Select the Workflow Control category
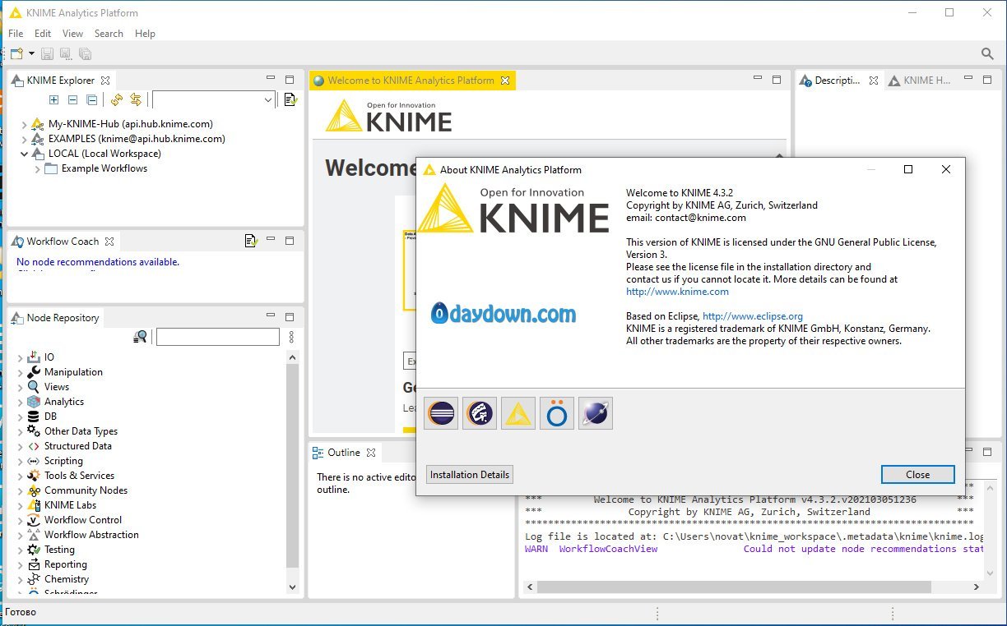The image size is (1007, 626). 83,520
